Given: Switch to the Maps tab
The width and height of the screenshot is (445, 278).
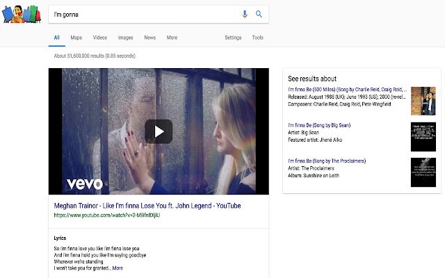Looking at the screenshot, I should tap(76, 38).
